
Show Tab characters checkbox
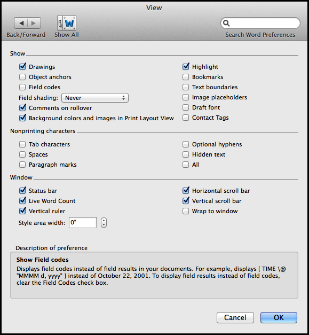[22, 144]
